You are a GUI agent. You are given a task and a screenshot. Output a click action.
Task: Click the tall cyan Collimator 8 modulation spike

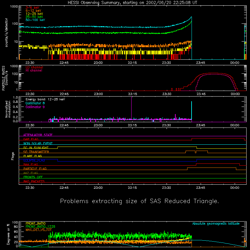(192, 110)
